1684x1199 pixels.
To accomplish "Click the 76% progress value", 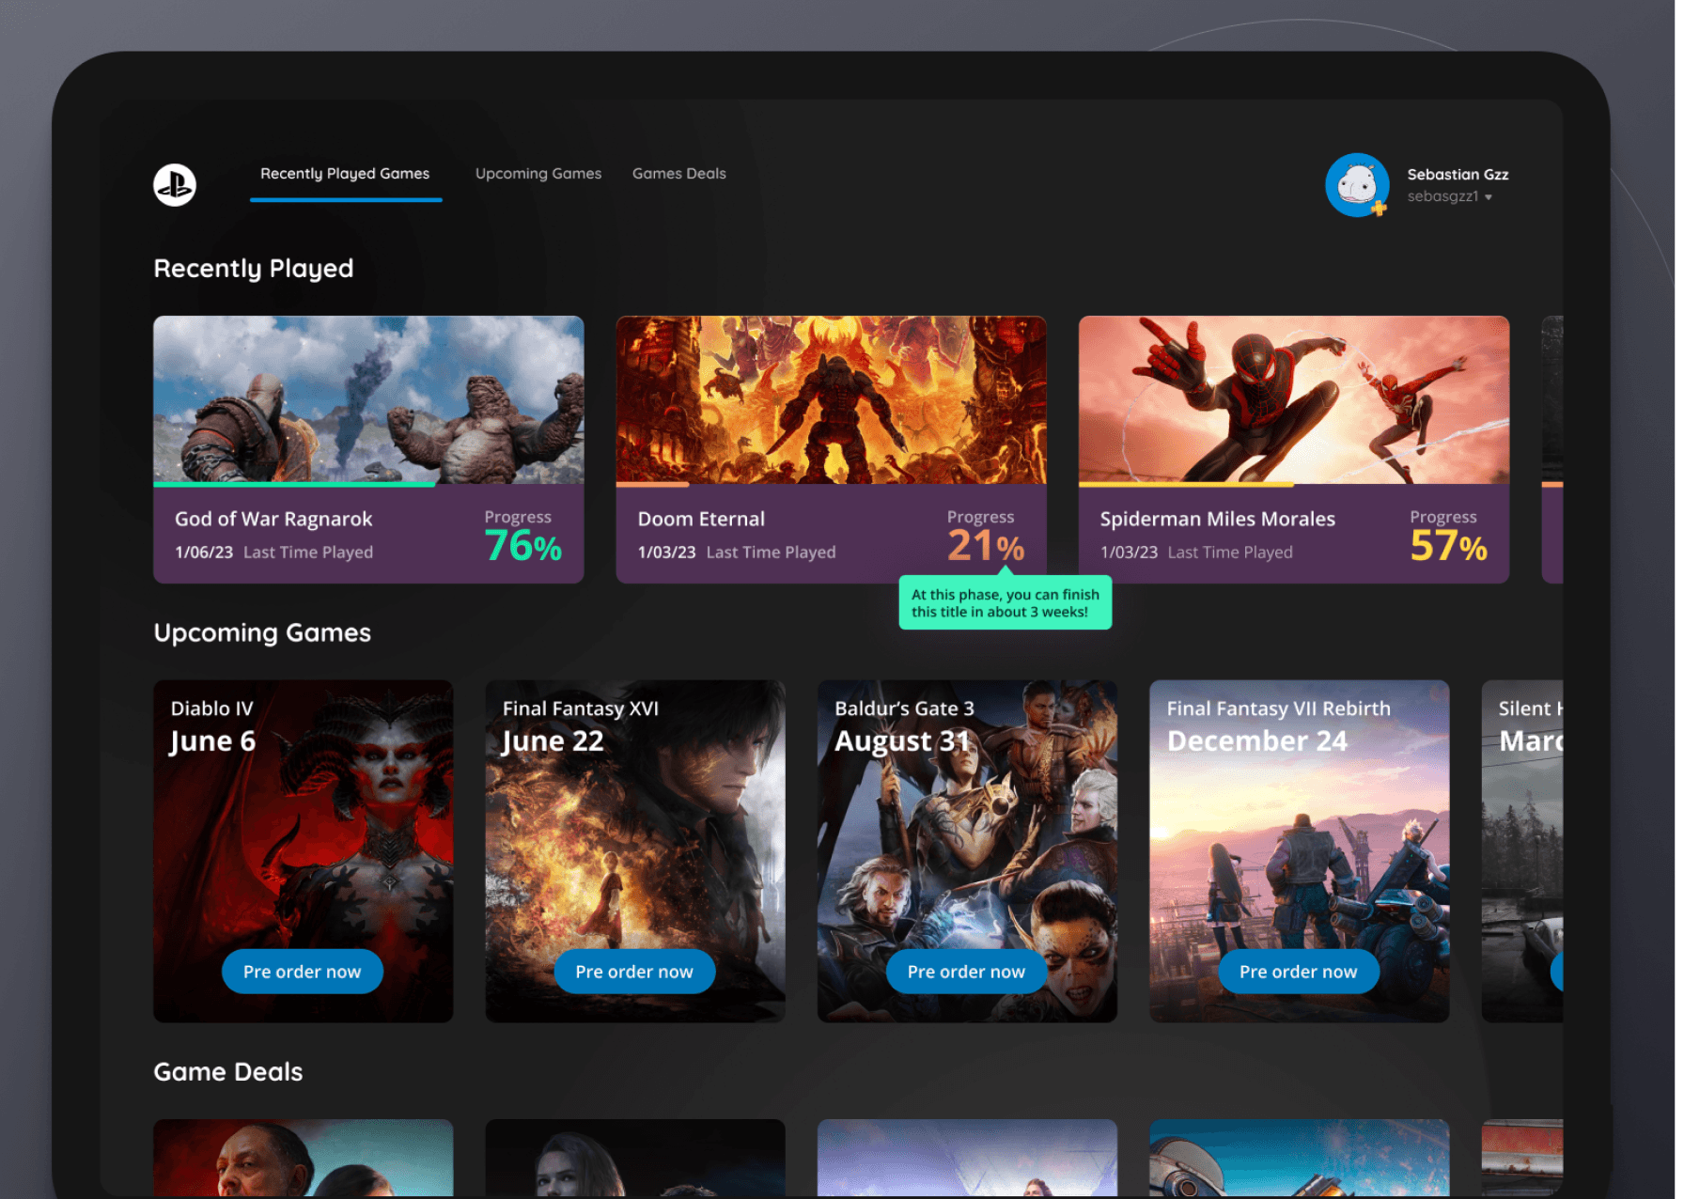I will (x=523, y=546).
